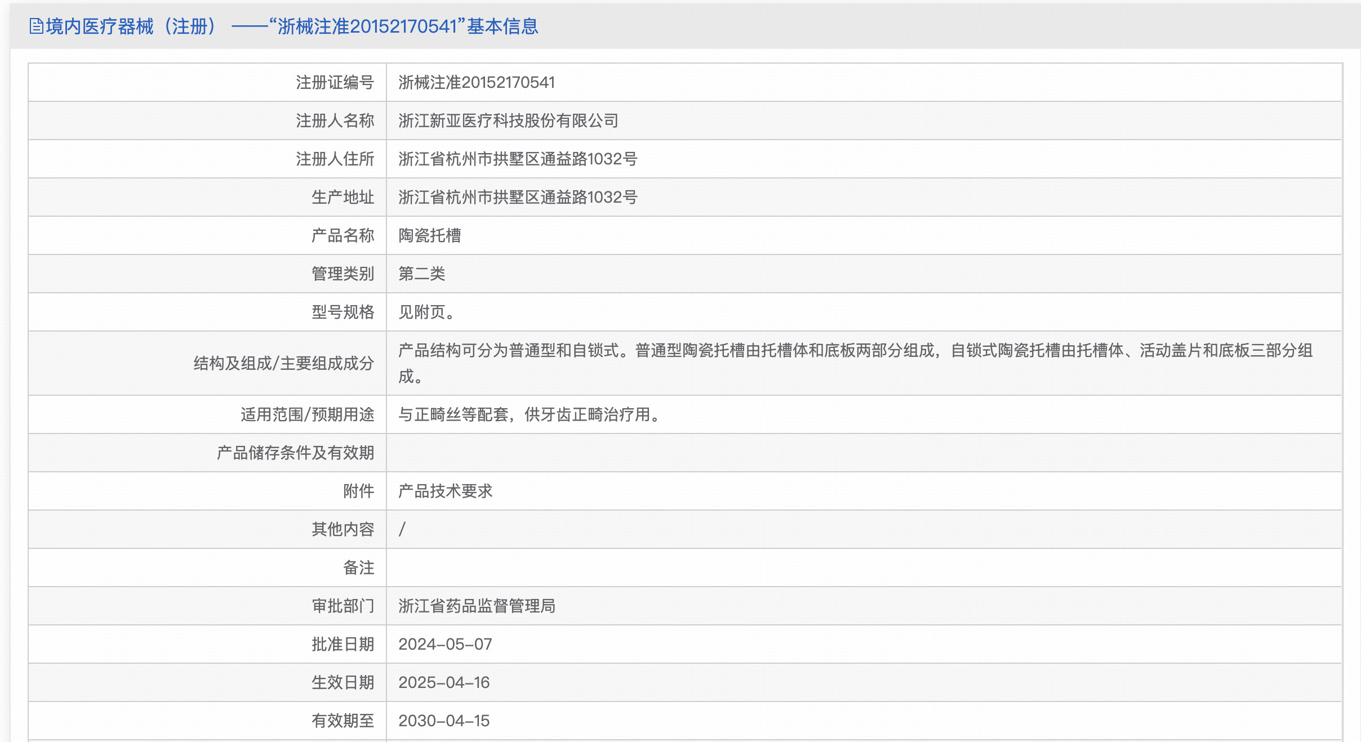Click management category value 第二类
Screen dimensions: 1361x742
pyautogui.click(x=421, y=274)
